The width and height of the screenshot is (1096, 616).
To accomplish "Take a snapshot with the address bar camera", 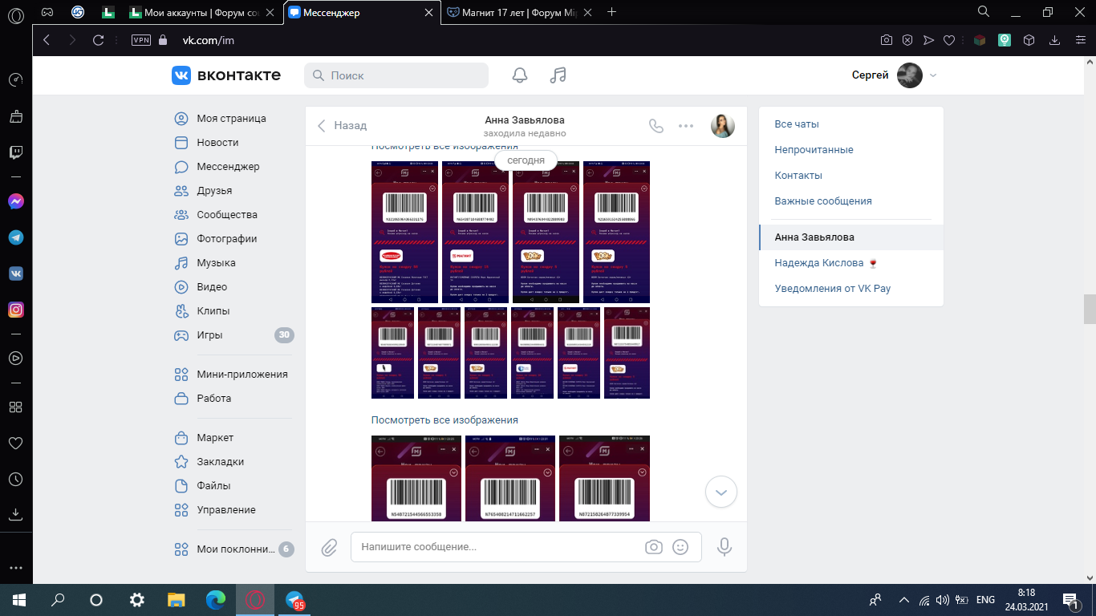I will point(887,40).
